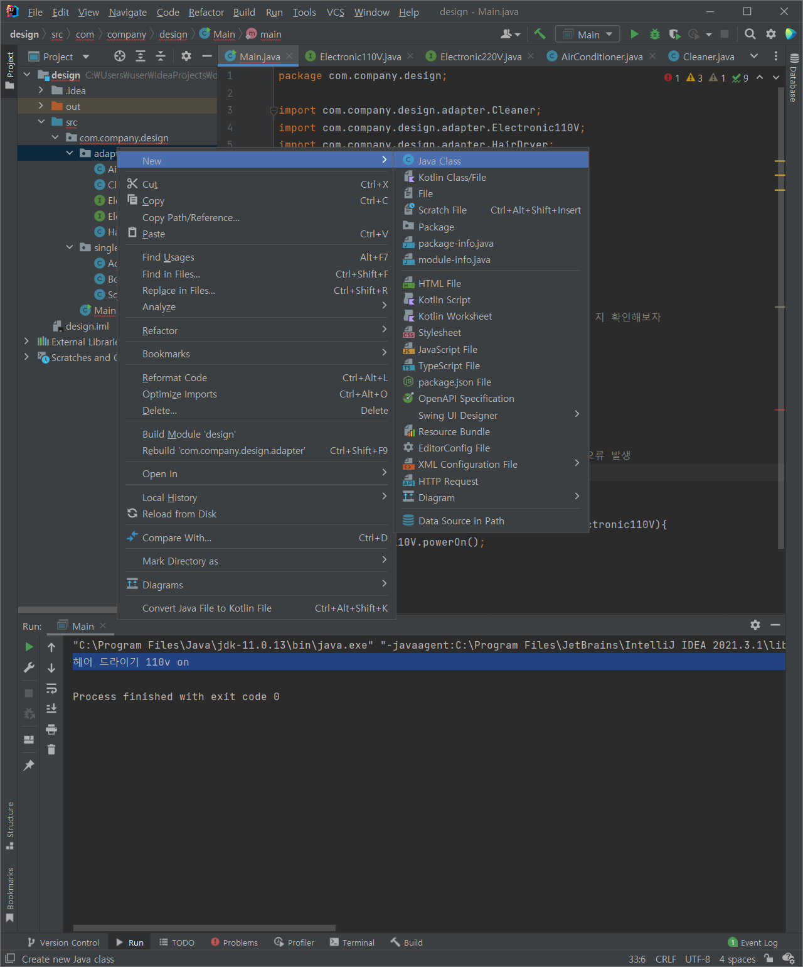The image size is (803, 967).
Task: Open IDE settings gear in top toolbar
Action: 770,34
